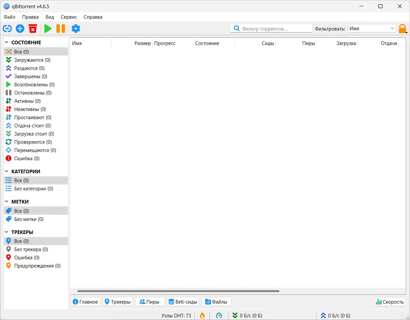Select the Загружаются filter in sidebar

[32, 60]
